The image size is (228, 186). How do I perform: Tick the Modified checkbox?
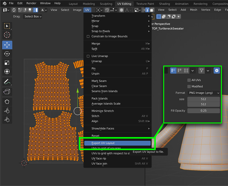(x=189, y=87)
